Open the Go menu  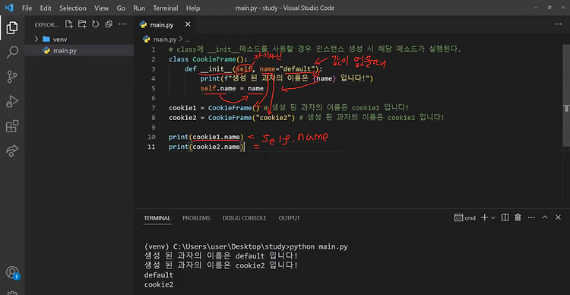tap(121, 8)
